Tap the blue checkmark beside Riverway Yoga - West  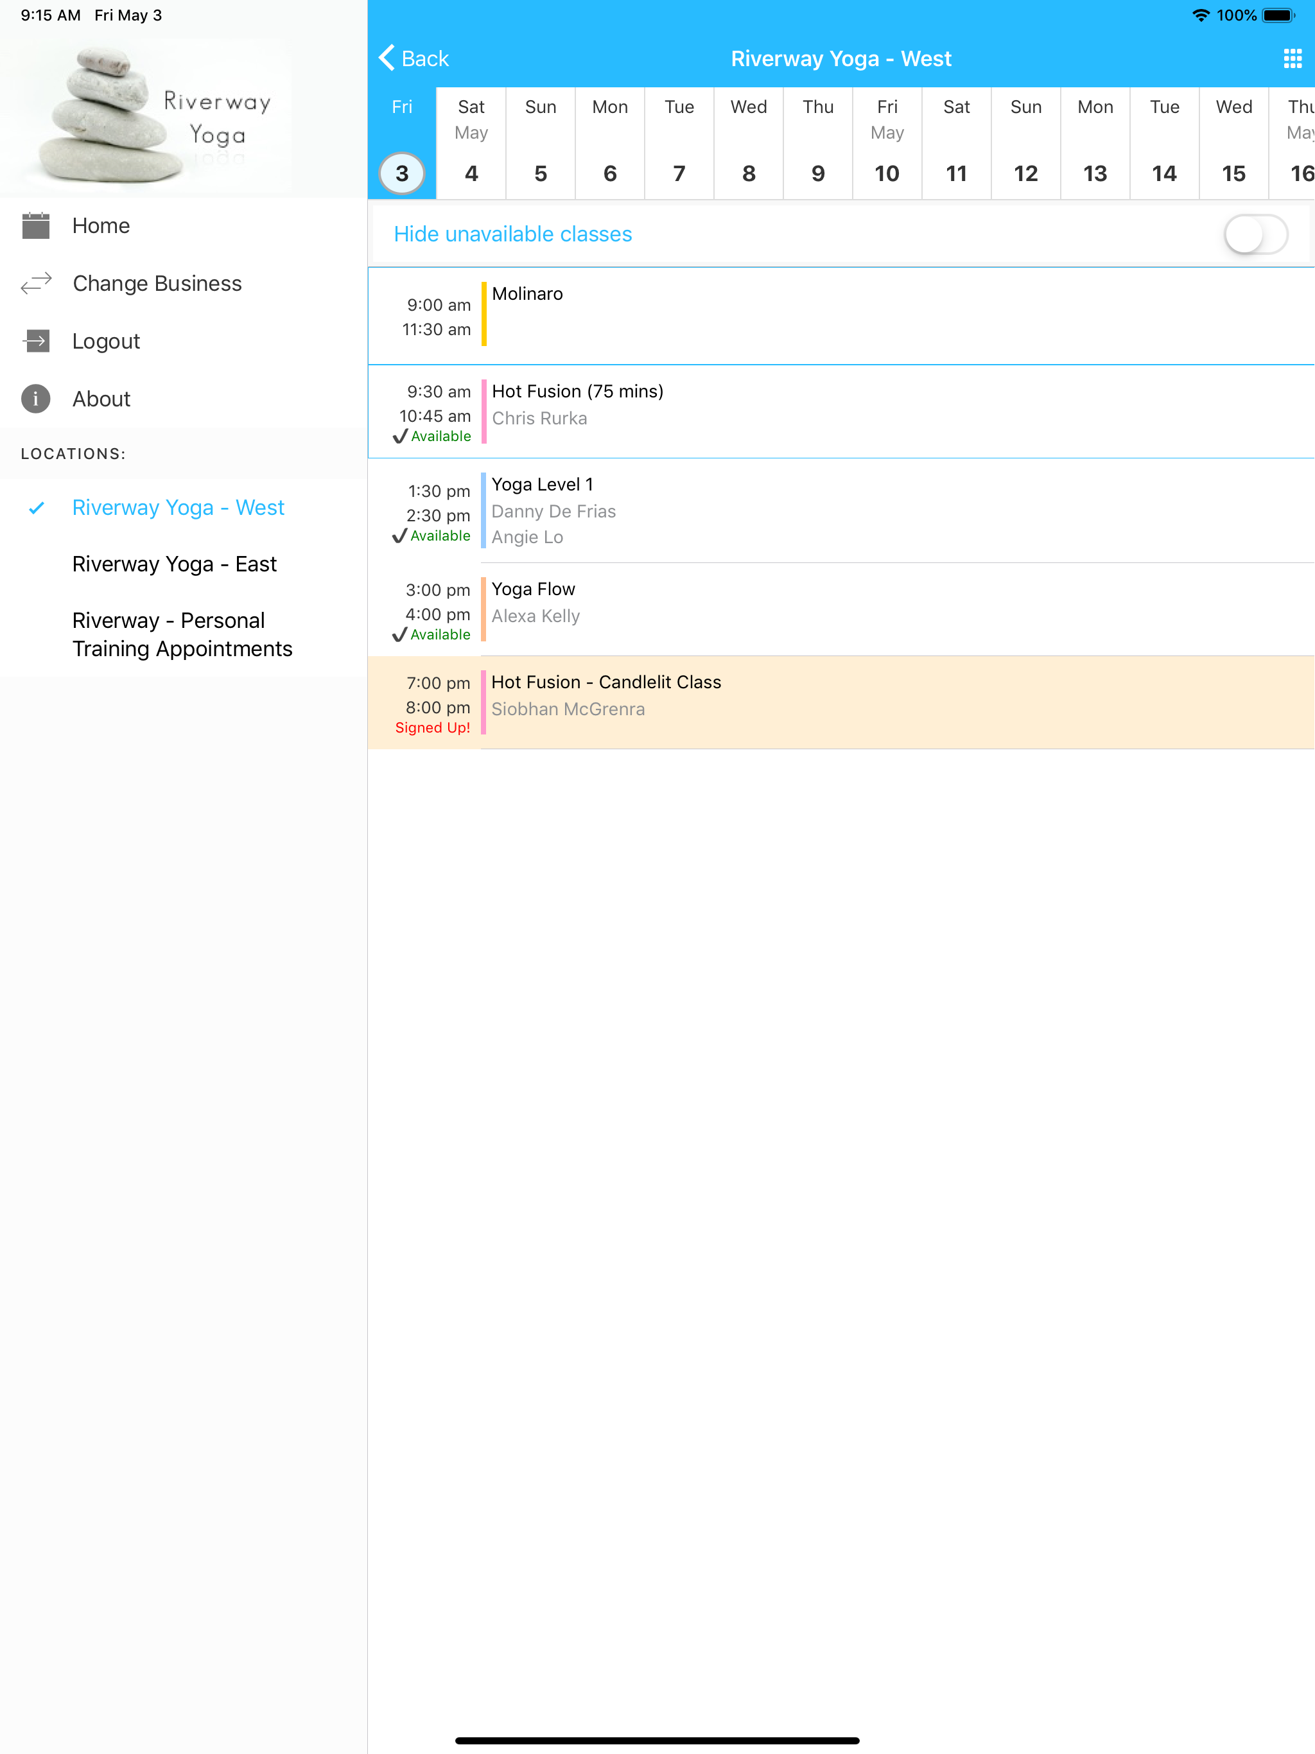[37, 507]
